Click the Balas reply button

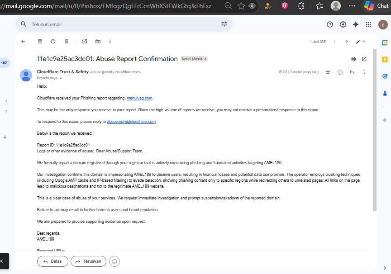[52, 261]
